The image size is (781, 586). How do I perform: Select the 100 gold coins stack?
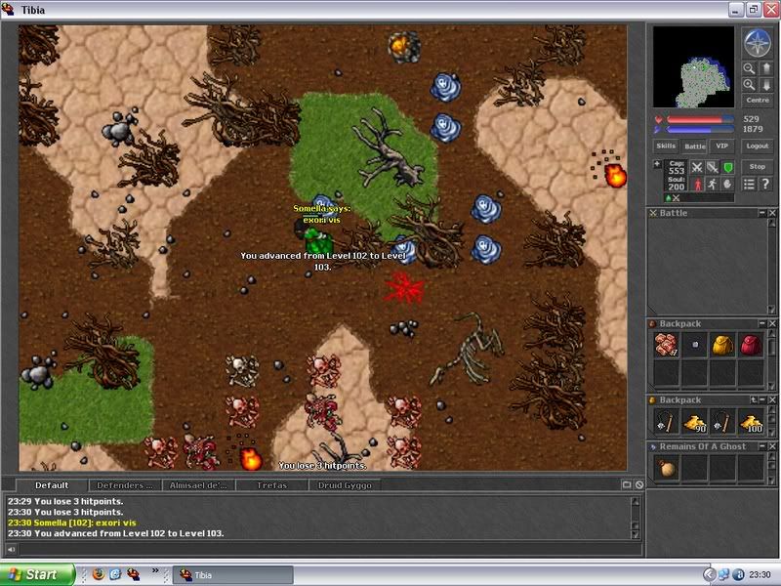pyautogui.click(x=751, y=422)
